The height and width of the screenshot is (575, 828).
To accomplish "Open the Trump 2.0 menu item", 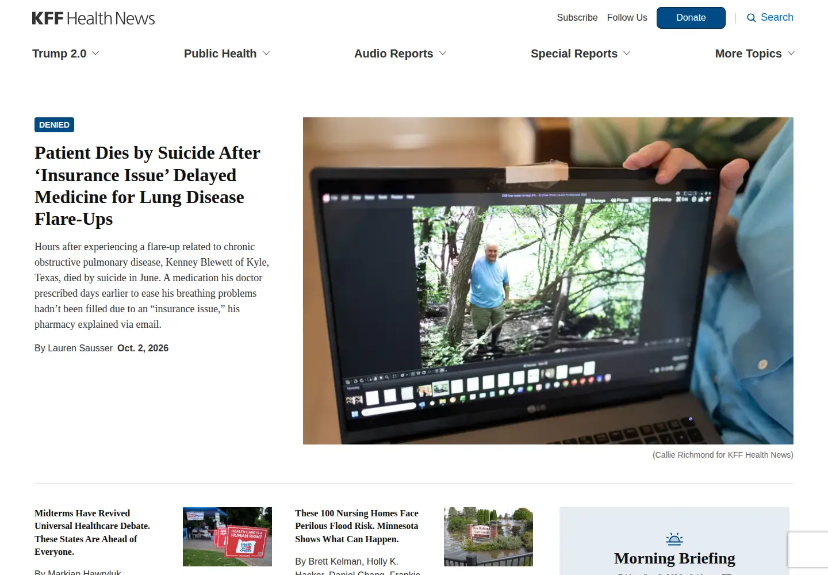I will point(59,53).
